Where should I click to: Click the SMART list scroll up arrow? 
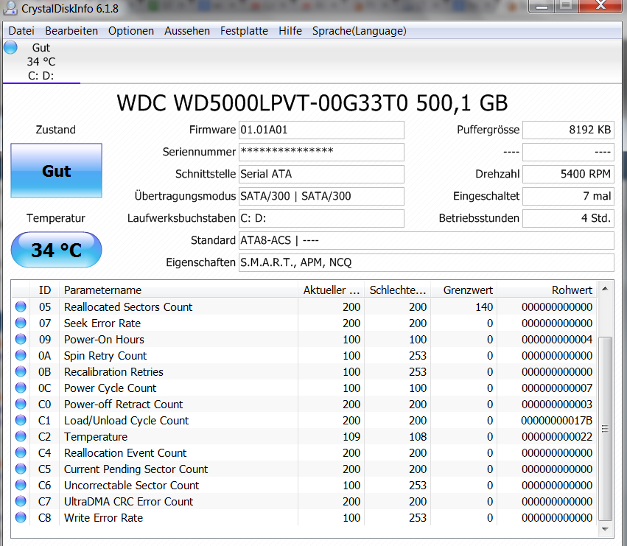[605, 289]
